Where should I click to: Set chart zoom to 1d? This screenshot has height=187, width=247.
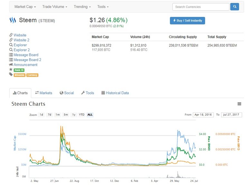[41, 115]
